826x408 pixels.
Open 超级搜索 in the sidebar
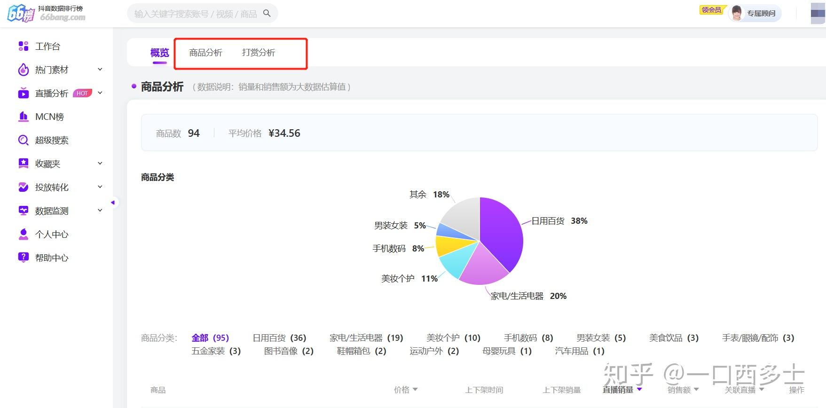point(52,140)
